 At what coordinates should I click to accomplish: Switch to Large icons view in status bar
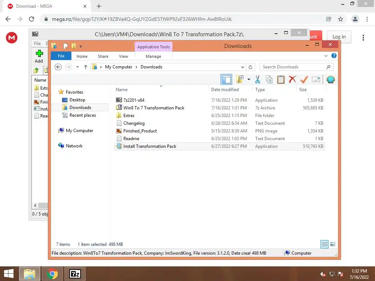pos(333,244)
